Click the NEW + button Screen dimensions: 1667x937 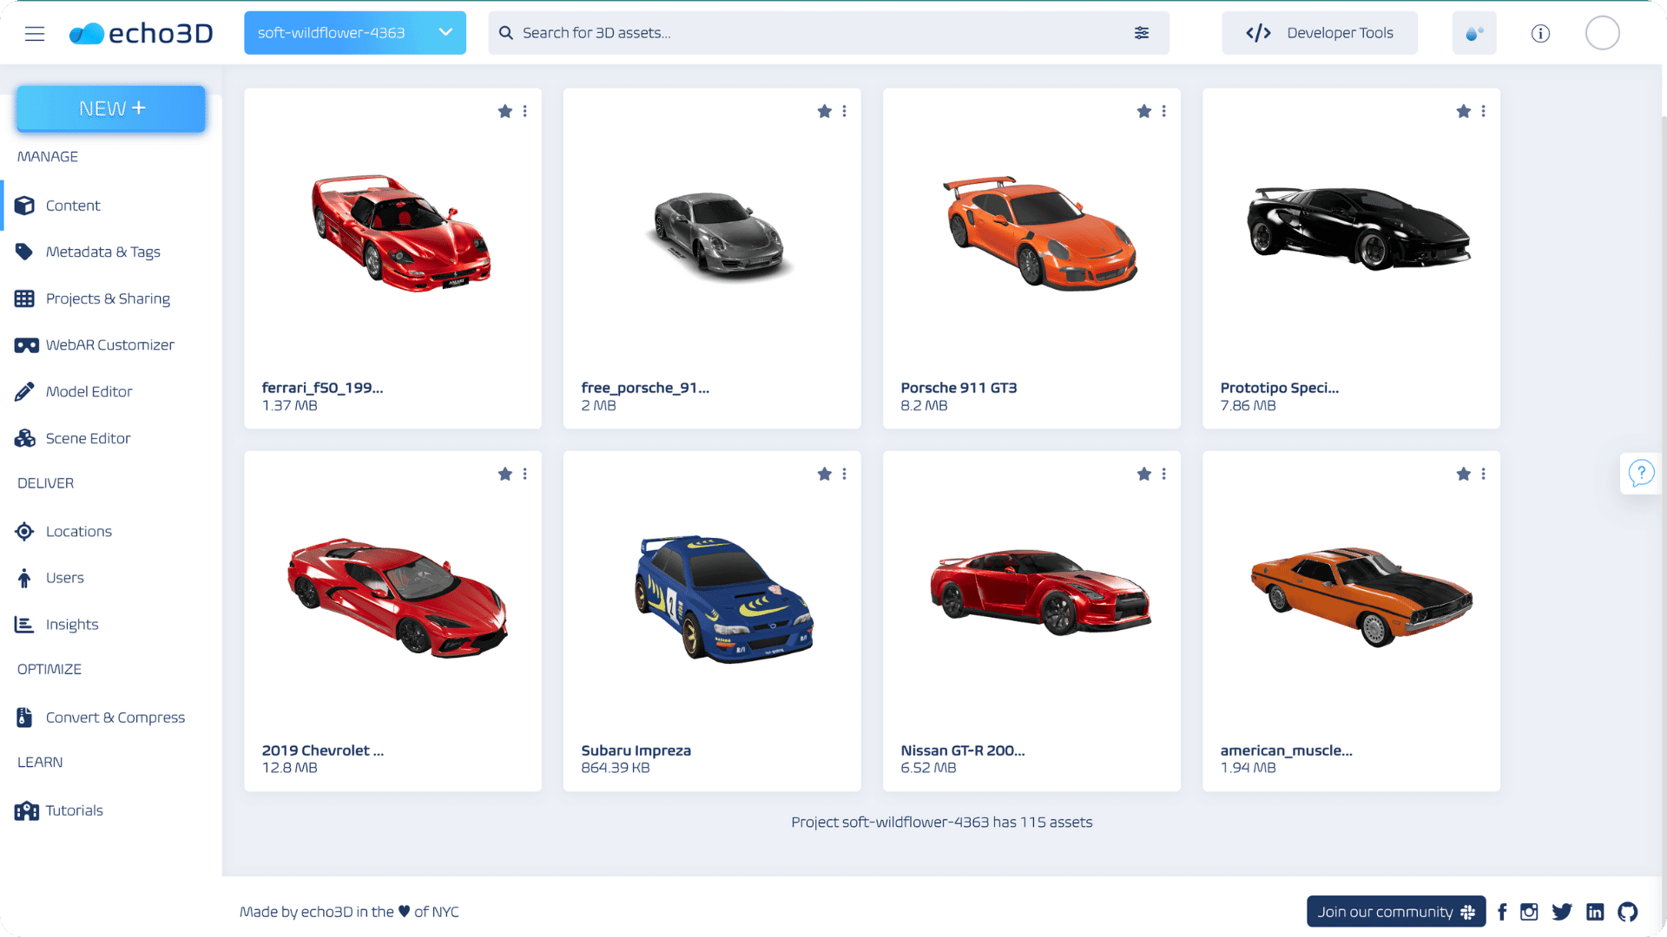tap(111, 108)
